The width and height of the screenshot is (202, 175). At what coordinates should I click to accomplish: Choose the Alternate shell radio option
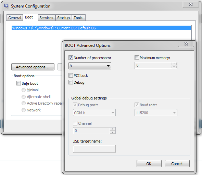tap(24, 97)
